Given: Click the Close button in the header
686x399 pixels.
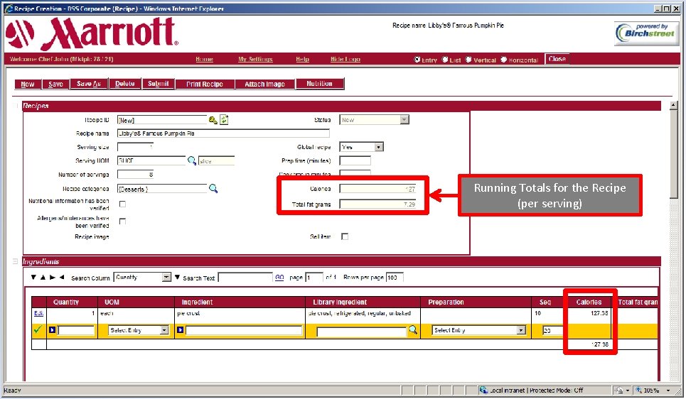Looking at the screenshot, I should click(557, 59).
